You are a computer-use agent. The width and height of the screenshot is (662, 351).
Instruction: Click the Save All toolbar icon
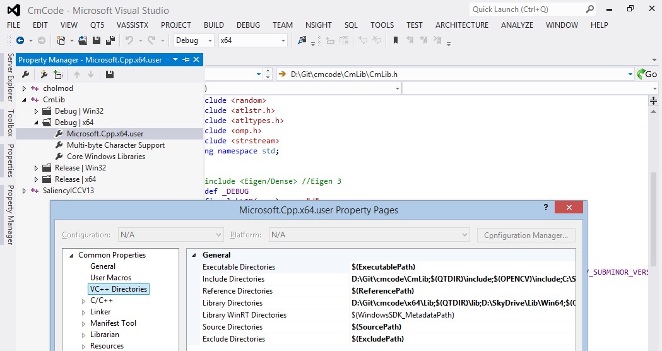point(110,40)
